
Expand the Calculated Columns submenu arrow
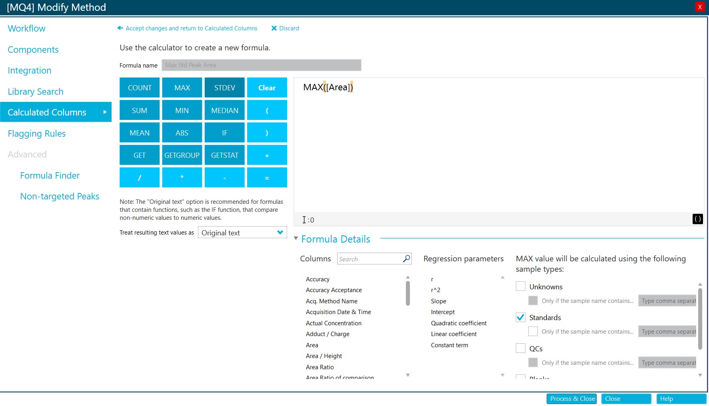[x=105, y=112]
